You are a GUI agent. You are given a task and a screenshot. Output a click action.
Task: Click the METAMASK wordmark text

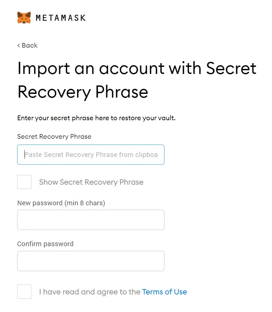click(61, 18)
